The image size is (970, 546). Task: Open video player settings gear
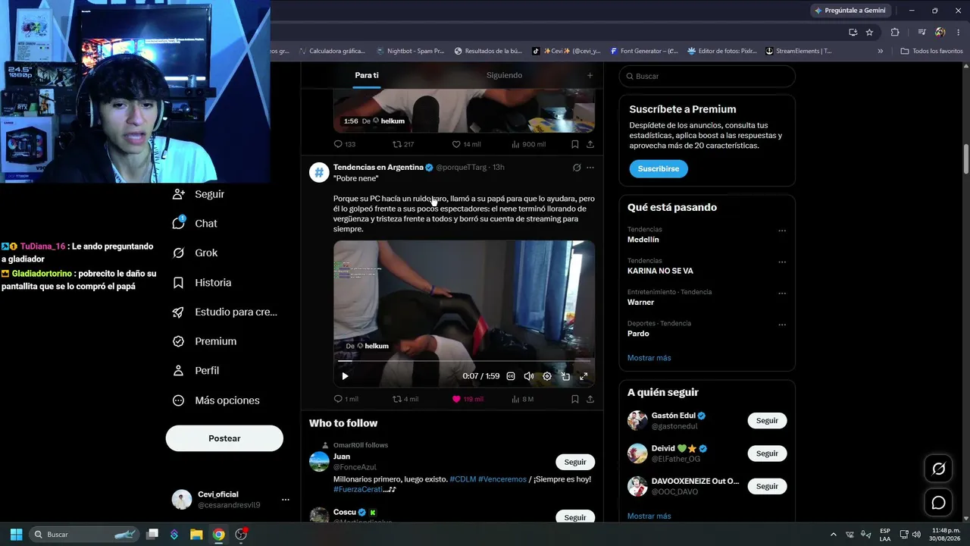[x=547, y=376]
